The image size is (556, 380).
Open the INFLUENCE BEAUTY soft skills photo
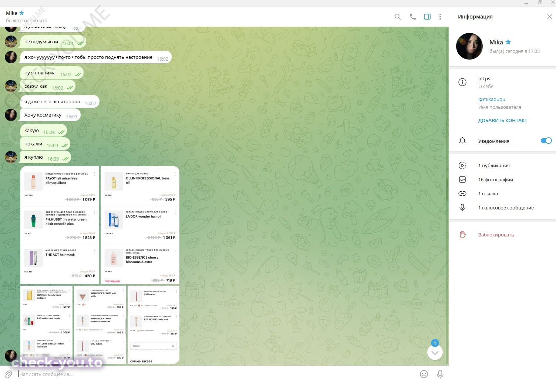coord(100,324)
